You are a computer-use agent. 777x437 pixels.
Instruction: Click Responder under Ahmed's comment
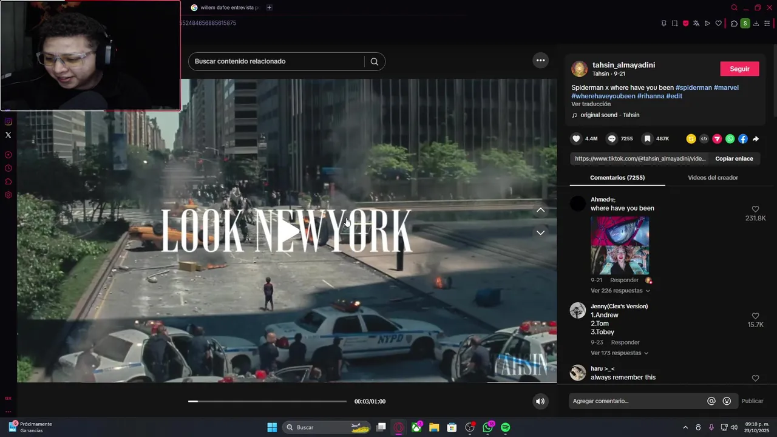tap(624, 280)
